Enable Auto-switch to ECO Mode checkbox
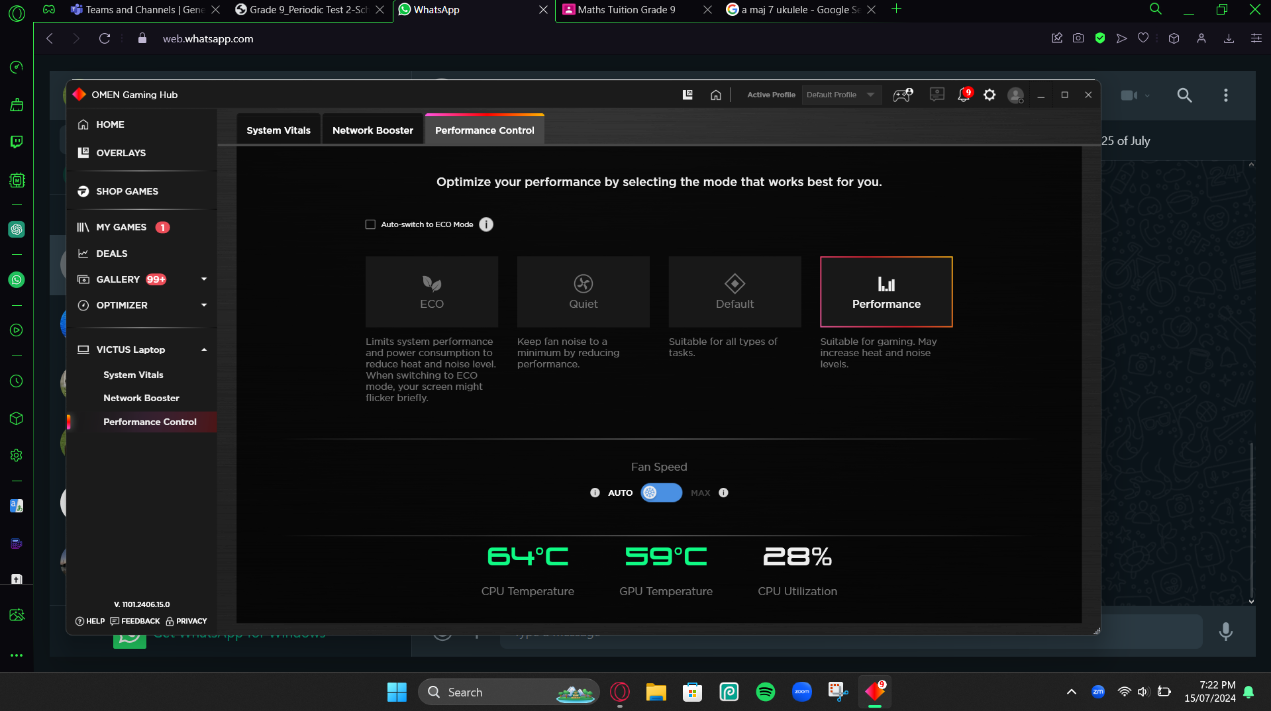 click(x=370, y=224)
